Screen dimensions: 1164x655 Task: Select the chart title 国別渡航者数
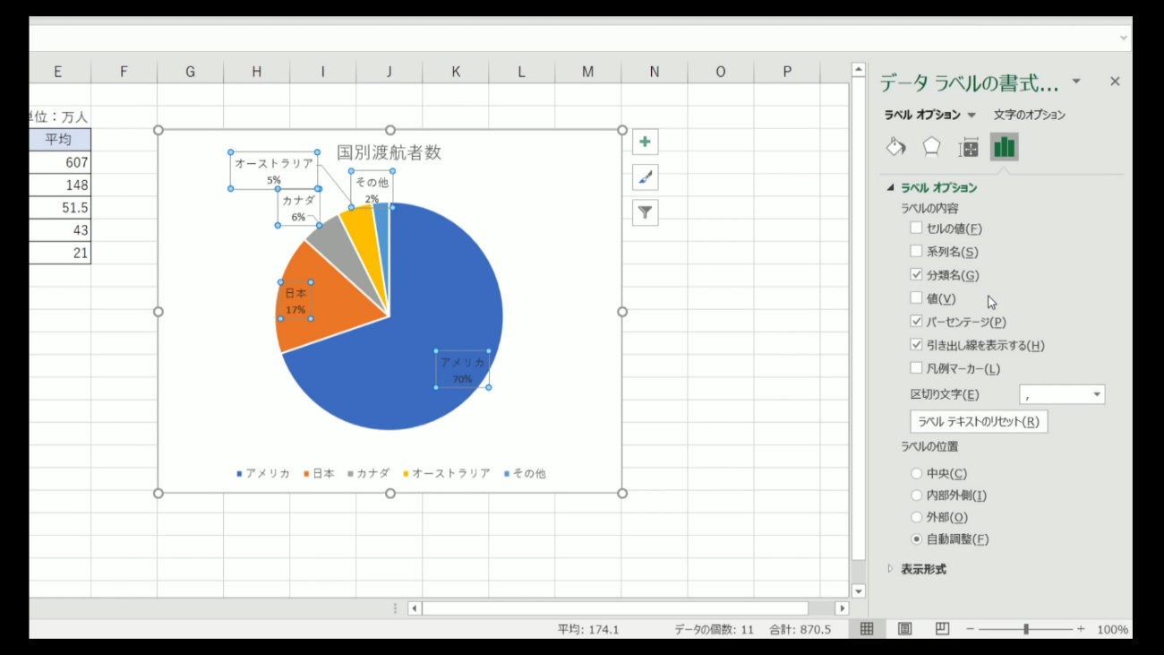pyautogui.click(x=389, y=152)
